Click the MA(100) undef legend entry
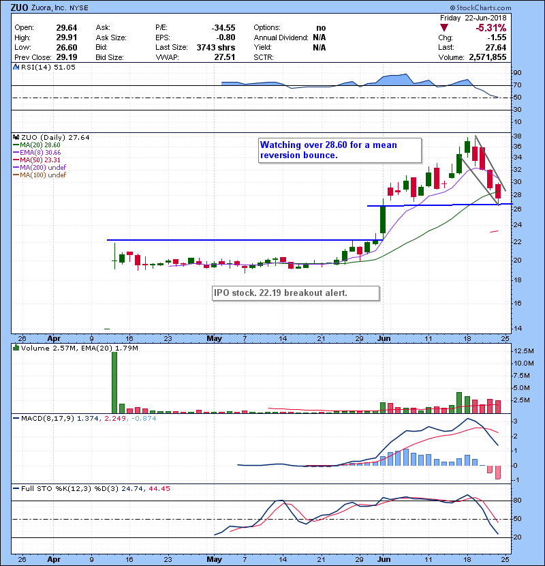The width and height of the screenshot is (545, 566). tap(40, 175)
